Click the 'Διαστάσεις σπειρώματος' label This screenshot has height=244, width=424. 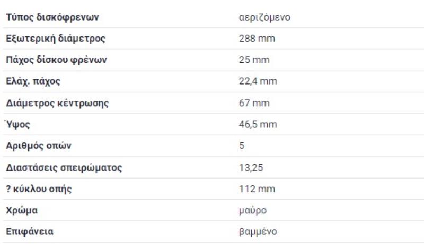(64, 168)
